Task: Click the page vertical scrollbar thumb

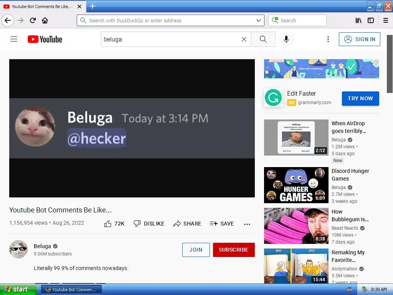Action: [390, 64]
